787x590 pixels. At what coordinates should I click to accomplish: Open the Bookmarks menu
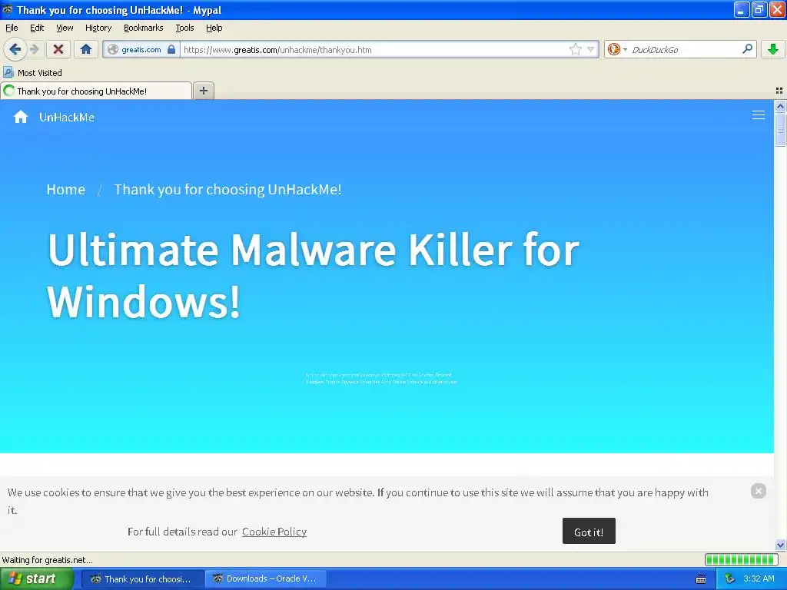(143, 28)
